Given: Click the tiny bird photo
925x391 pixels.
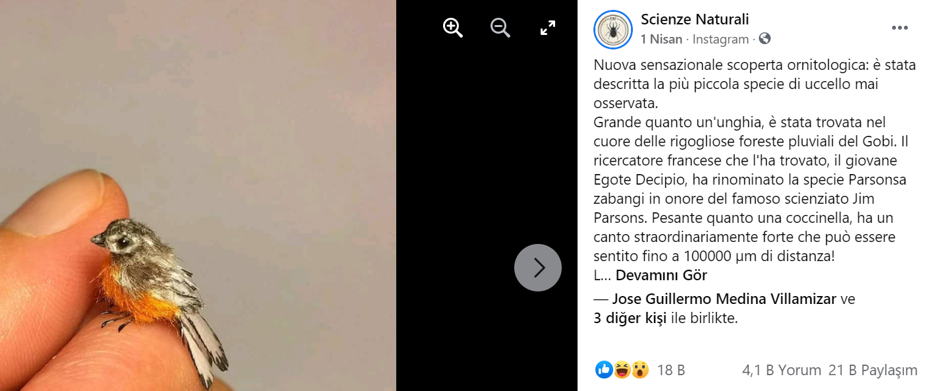Looking at the screenshot, I should [x=198, y=195].
